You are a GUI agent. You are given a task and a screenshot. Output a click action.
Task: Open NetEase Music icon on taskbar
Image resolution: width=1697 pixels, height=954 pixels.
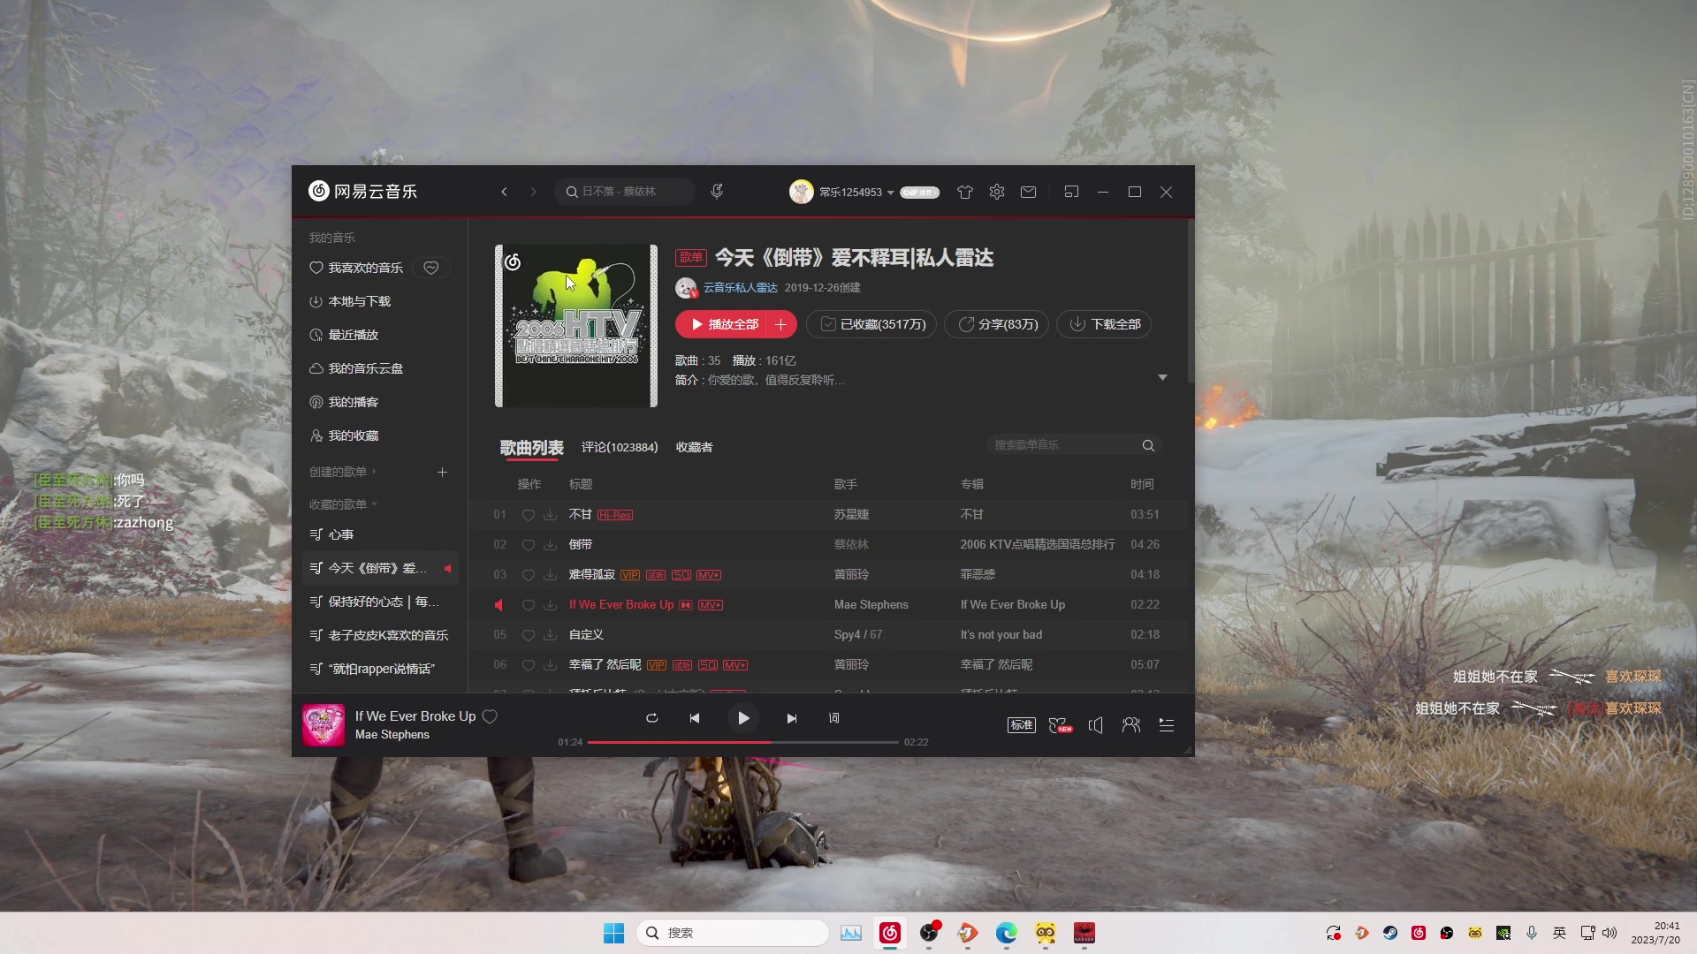pyautogui.click(x=890, y=933)
